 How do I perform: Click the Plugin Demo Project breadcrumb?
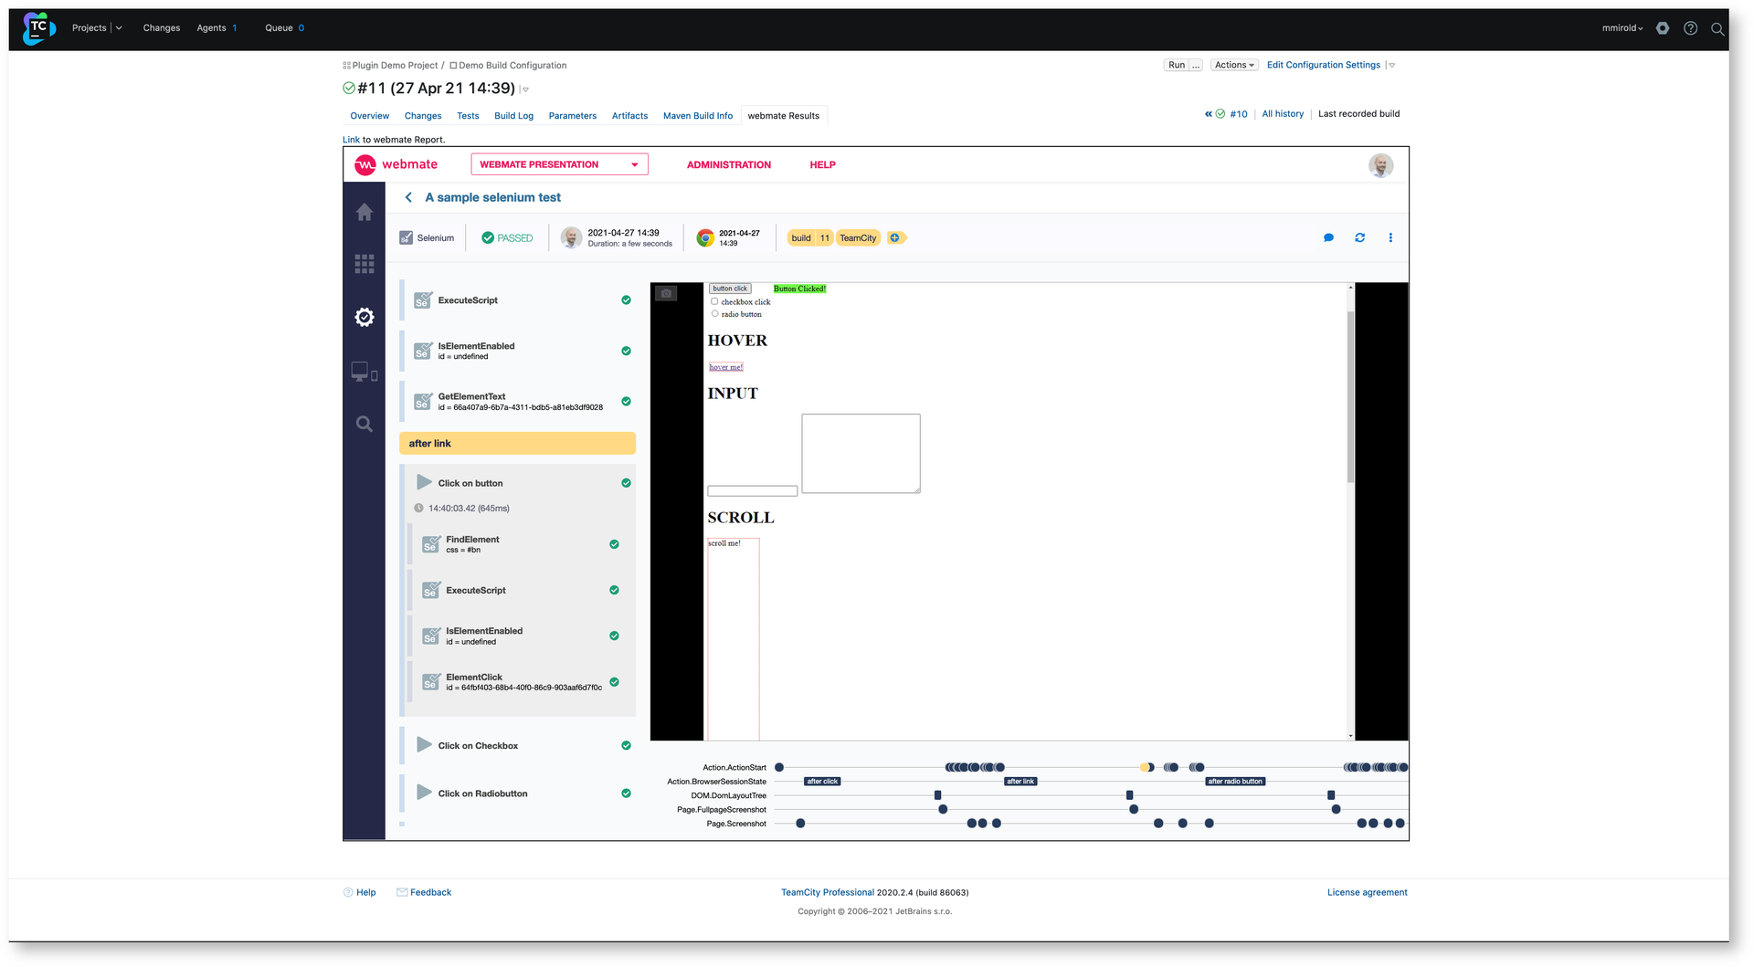tap(395, 66)
